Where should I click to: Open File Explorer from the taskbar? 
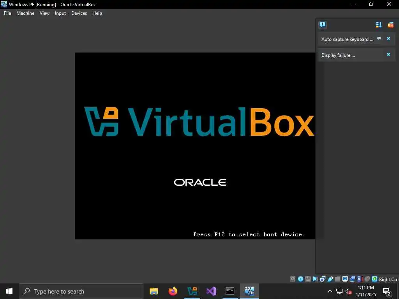(154, 291)
